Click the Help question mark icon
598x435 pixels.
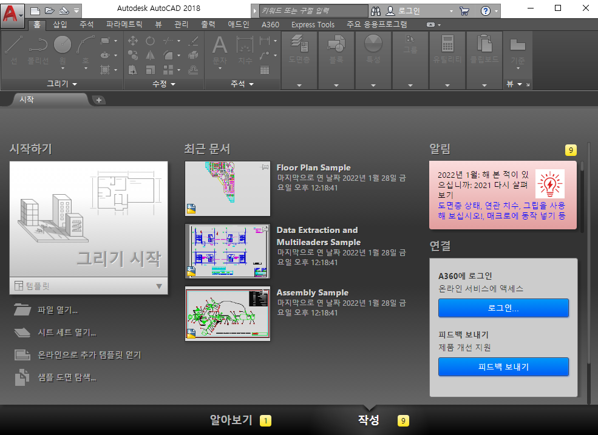coord(486,11)
